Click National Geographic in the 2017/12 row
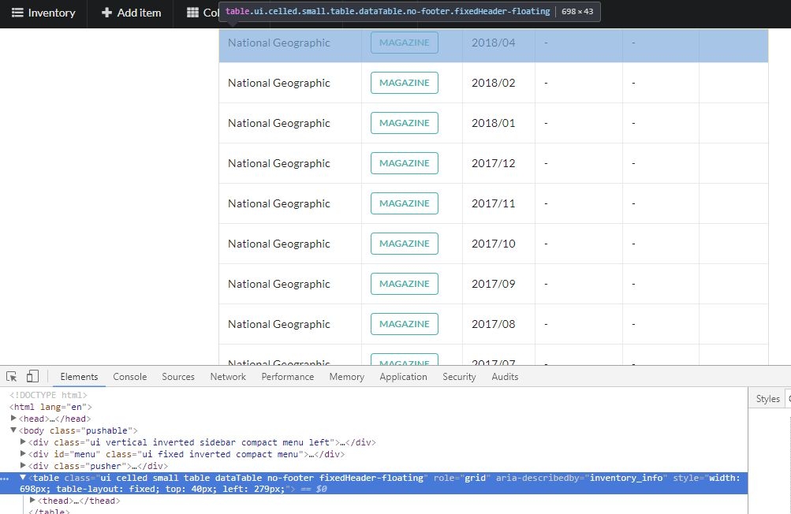This screenshot has height=514, width=791. [279, 163]
